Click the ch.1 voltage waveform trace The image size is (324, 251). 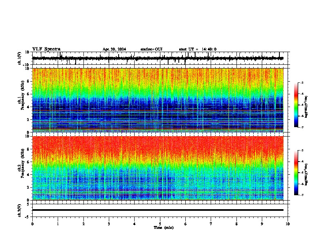coord(158,58)
